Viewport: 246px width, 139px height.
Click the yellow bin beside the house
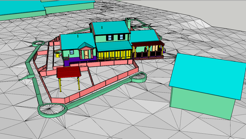pyautogui.click(x=58, y=55)
